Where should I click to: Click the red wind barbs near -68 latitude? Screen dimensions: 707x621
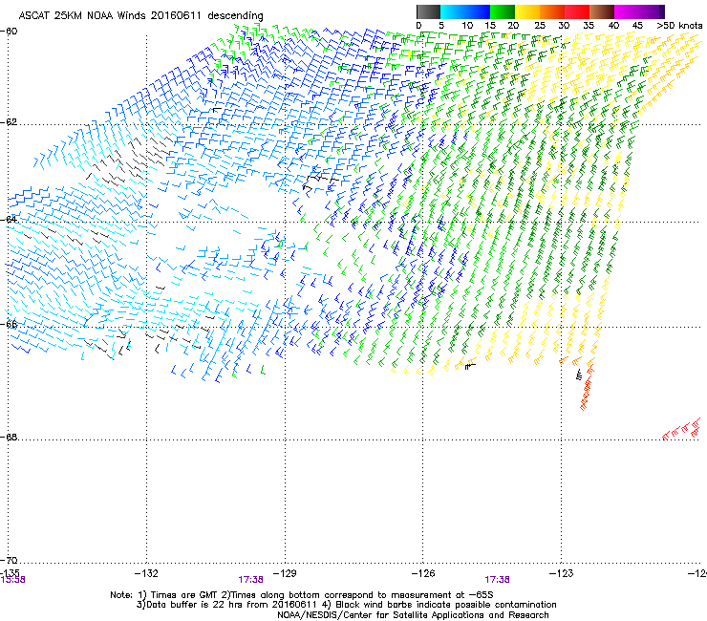point(681,429)
